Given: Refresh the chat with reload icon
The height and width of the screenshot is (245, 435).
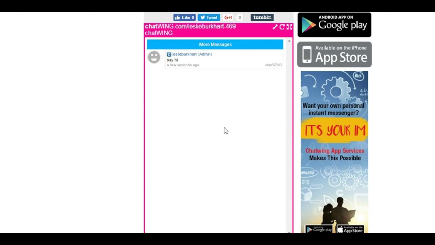Looking at the screenshot, I should (x=282, y=27).
